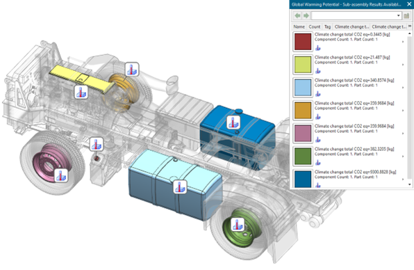
Task: Close the Global Warming Potential panel
Action: 409,4
